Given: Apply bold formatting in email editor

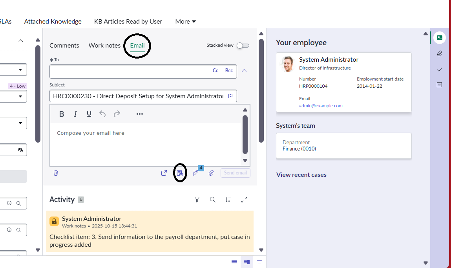Looking at the screenshot, I should [62, 114].
